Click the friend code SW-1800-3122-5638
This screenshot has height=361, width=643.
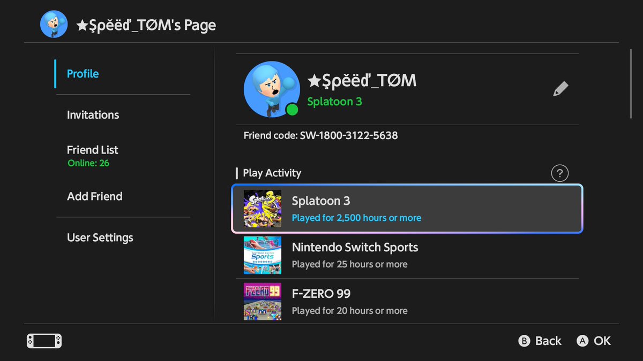coord(349,135)
